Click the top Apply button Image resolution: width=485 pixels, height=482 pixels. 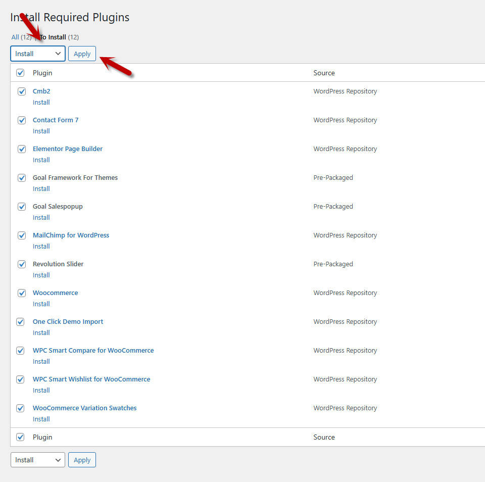[82, 54]
